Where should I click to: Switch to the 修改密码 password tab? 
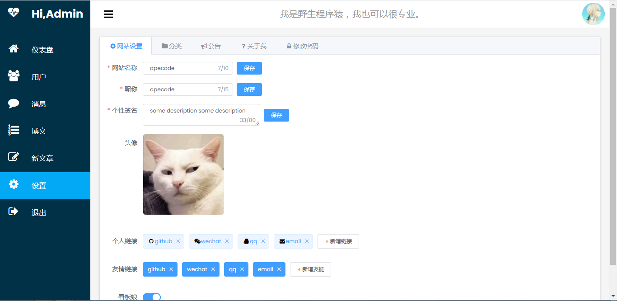tap(302, 46)
